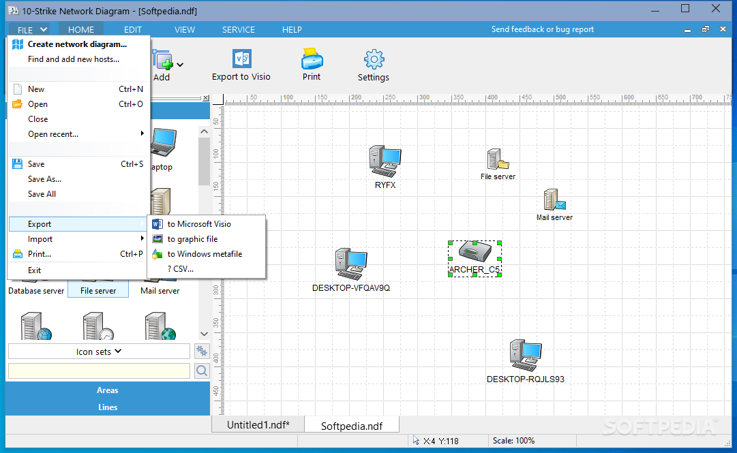Switch to the HOME ribbon tab
The image size is (737, 453).
click(81, 29)
